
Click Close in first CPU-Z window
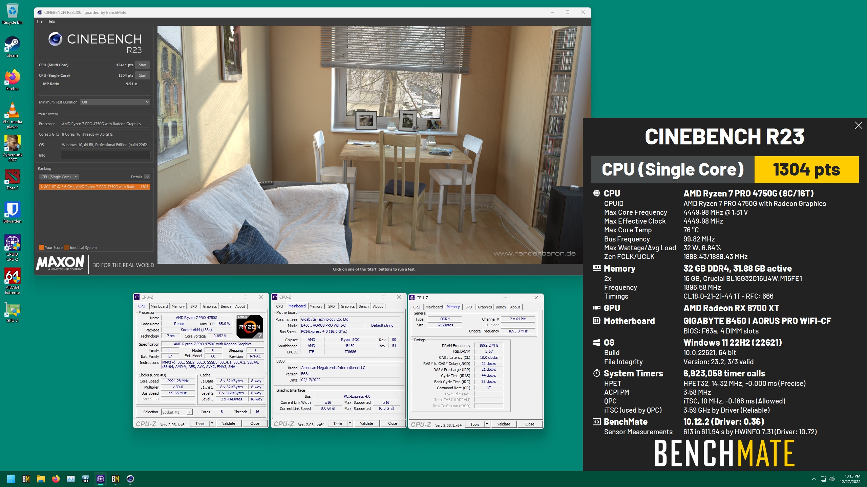pos(255,423)
